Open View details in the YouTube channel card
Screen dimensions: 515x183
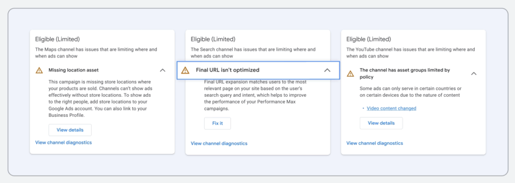pos(381,123)
